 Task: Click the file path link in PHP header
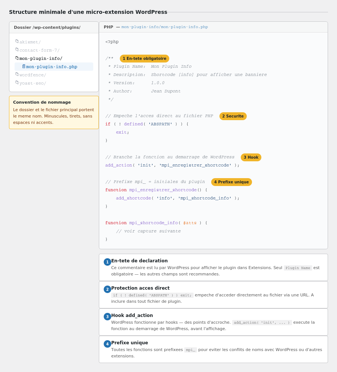(164, 27)
